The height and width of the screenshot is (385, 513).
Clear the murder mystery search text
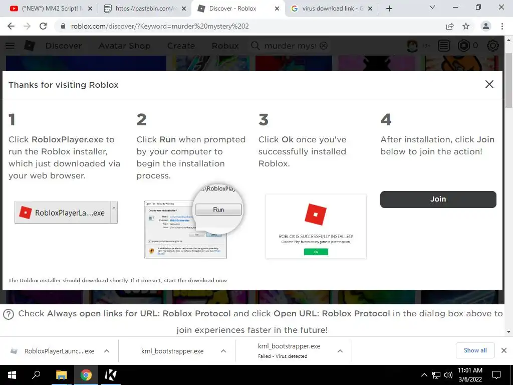[x=324, y=46]
